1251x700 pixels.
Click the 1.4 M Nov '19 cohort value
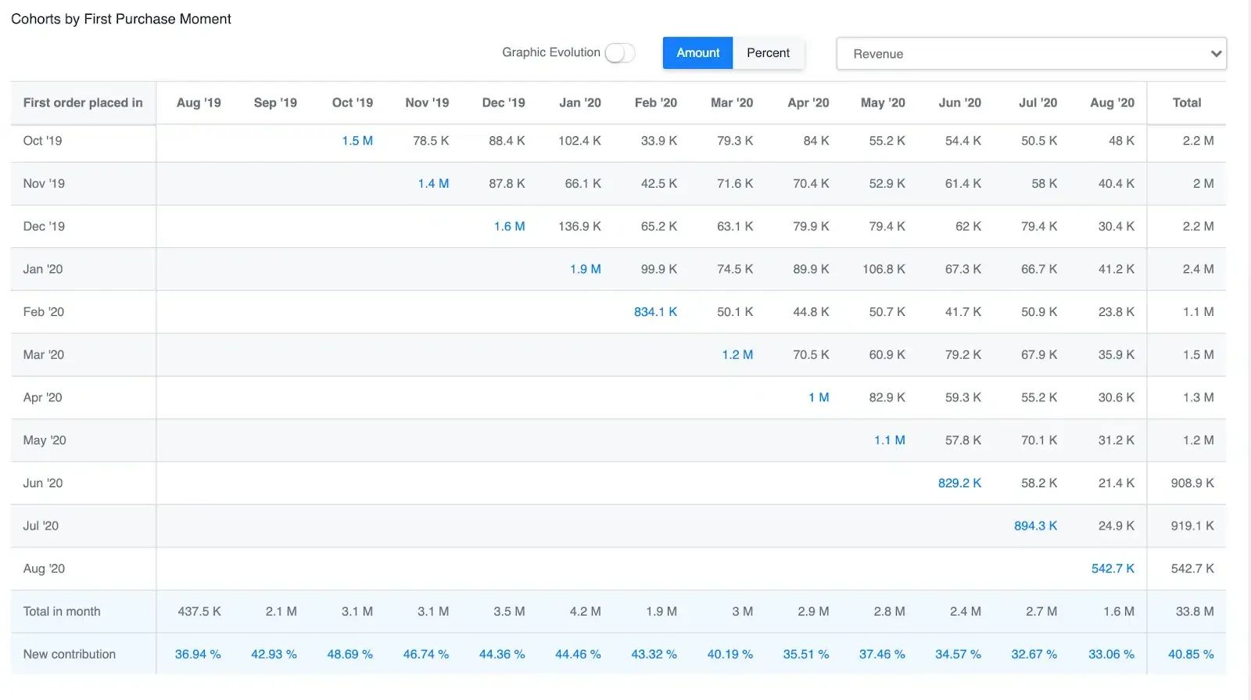(x=433, y=184)
